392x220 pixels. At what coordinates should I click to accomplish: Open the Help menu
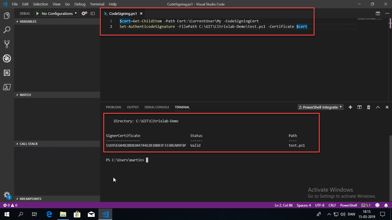point(113,4)
